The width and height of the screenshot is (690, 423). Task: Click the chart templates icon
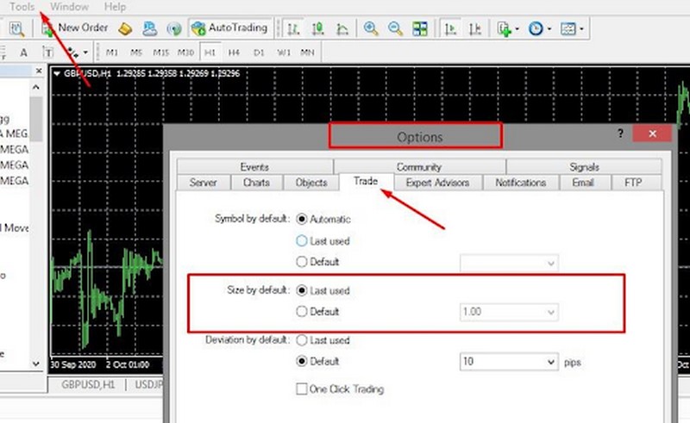(568, 29)
